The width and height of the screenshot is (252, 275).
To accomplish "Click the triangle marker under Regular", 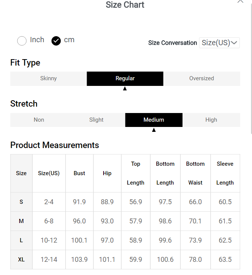I will 125,89.
